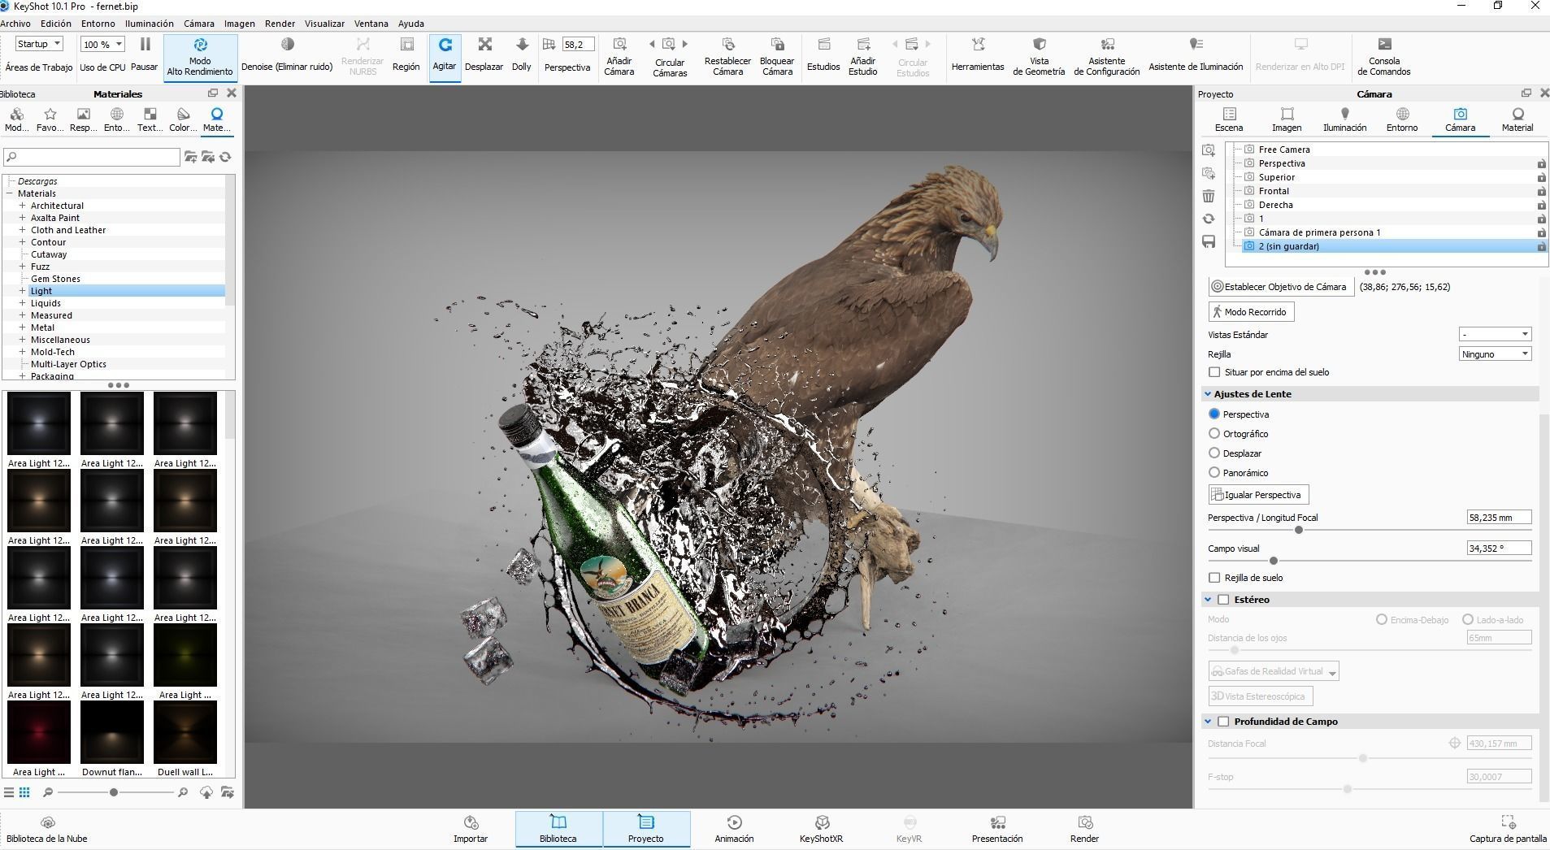Open Estudios panel
Viewport: 1550px width, 850px height.
click(823, 54)
